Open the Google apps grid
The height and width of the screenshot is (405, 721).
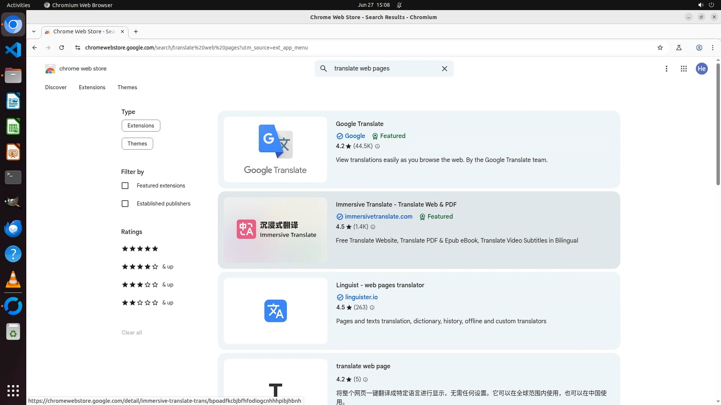click(683, 69)
